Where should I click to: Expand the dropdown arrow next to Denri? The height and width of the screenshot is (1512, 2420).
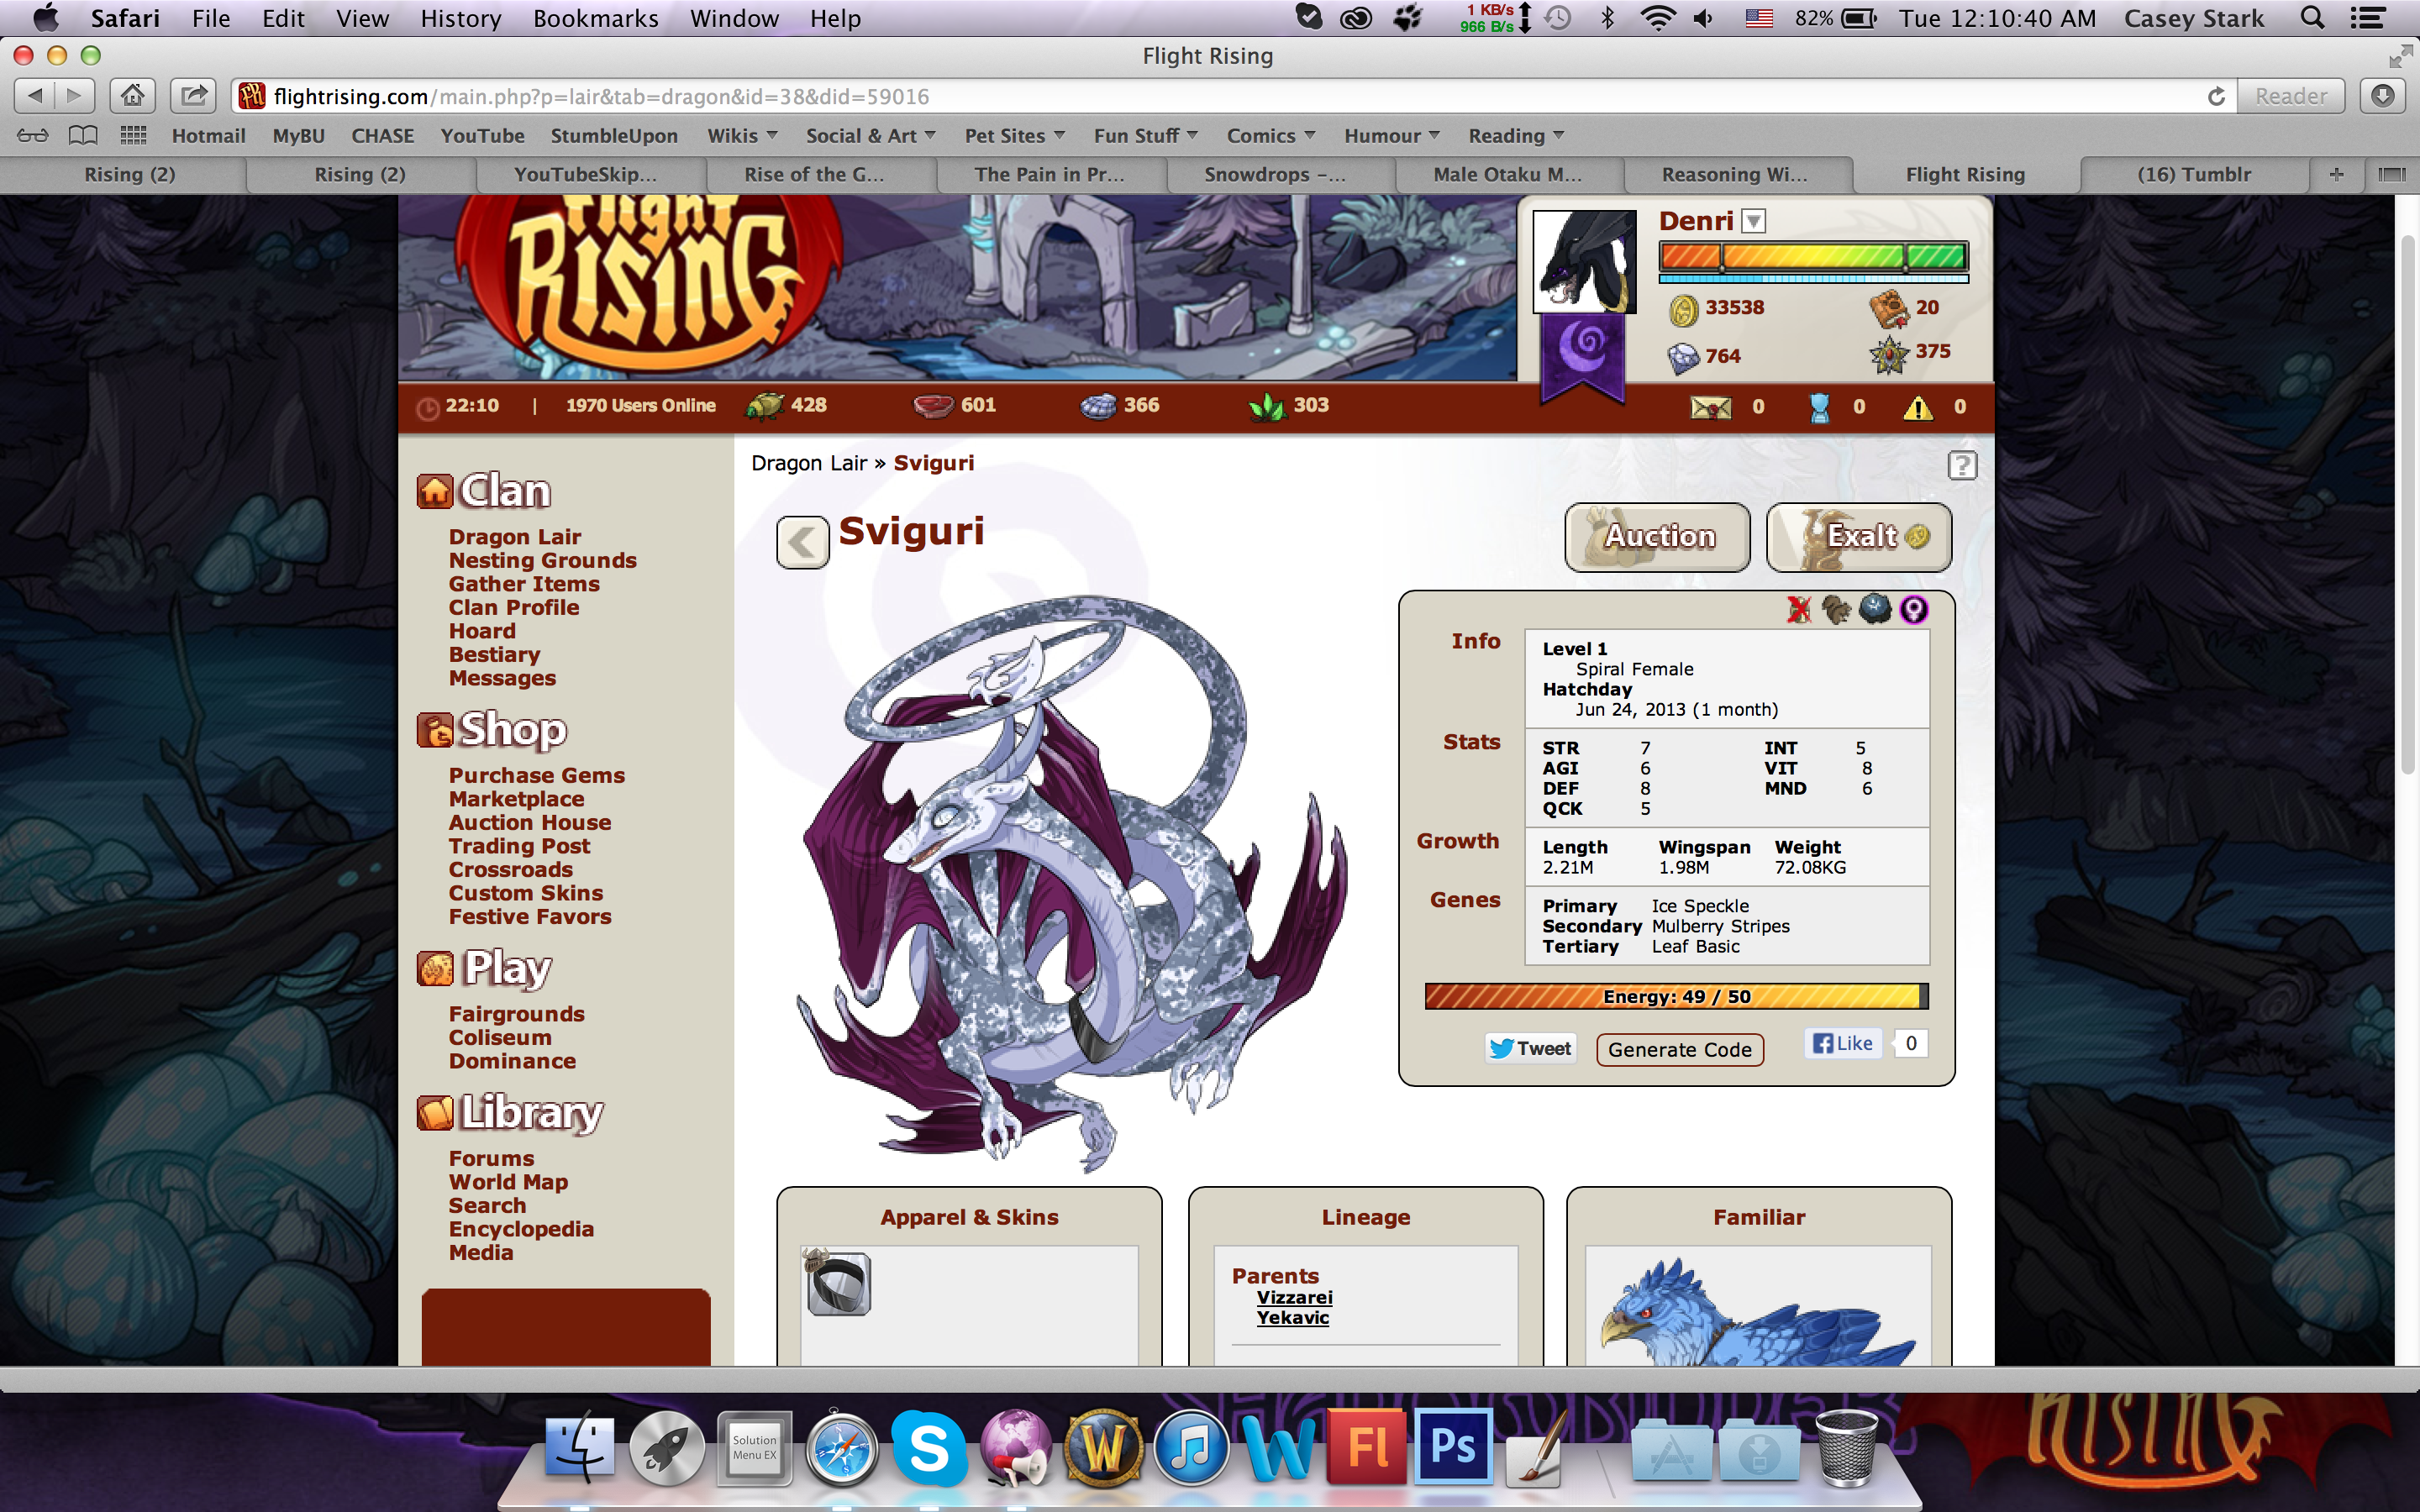1753,221
